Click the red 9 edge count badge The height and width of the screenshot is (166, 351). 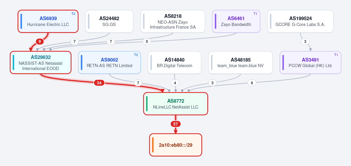(x=40, y=41)
